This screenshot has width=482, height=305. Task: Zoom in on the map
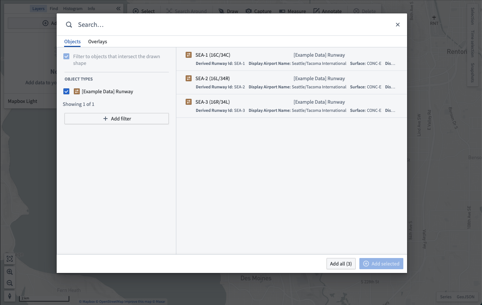(10, 272)
